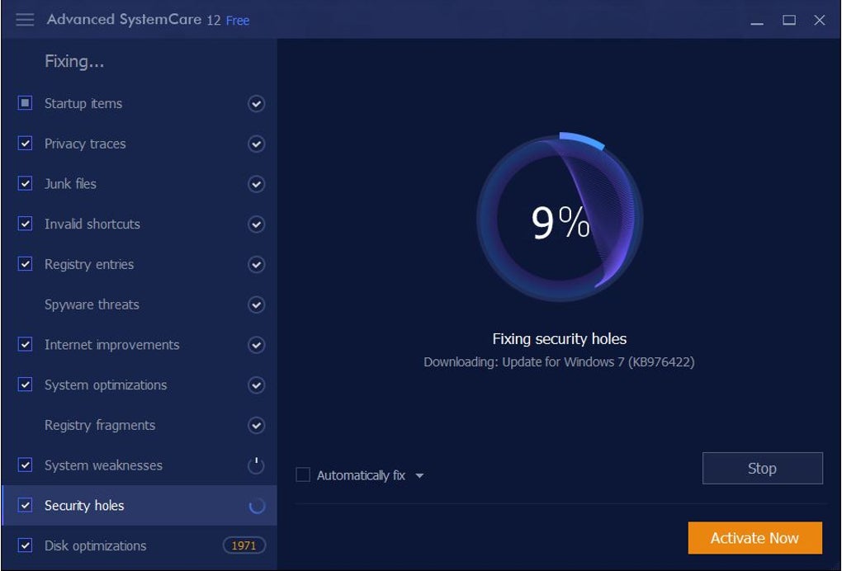The image size is (842, 571).
Task: Close the Advanced SystemCare window
Action: [820, 20]
